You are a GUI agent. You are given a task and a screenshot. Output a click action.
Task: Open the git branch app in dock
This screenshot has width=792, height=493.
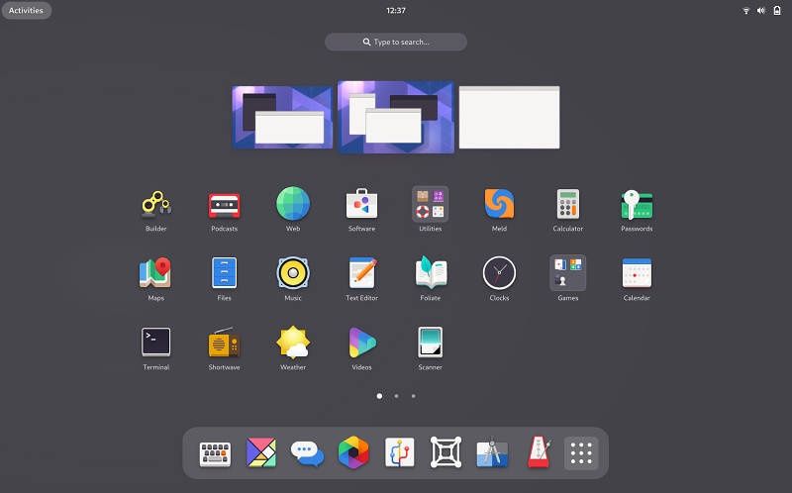[400, 452]
